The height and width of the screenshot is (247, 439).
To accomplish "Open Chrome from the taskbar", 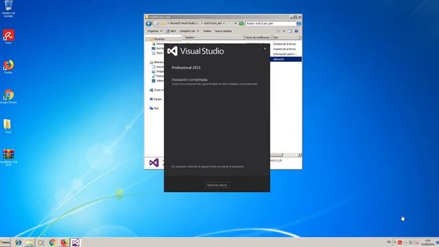I will tap(52, 242).
